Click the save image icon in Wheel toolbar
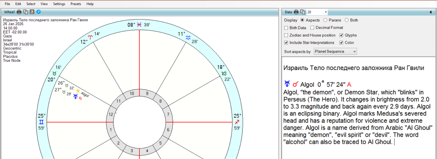This screenshot has height=159, width=437. (32, 12)
